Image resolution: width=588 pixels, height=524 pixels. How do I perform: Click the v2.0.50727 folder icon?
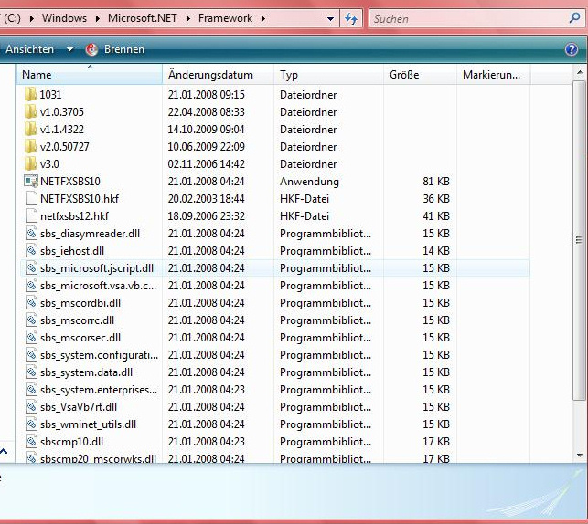pos(31,146)
